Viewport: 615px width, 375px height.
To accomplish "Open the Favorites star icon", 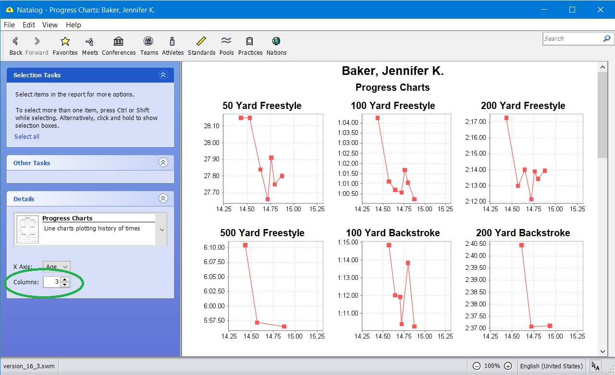I will [65, 42].
